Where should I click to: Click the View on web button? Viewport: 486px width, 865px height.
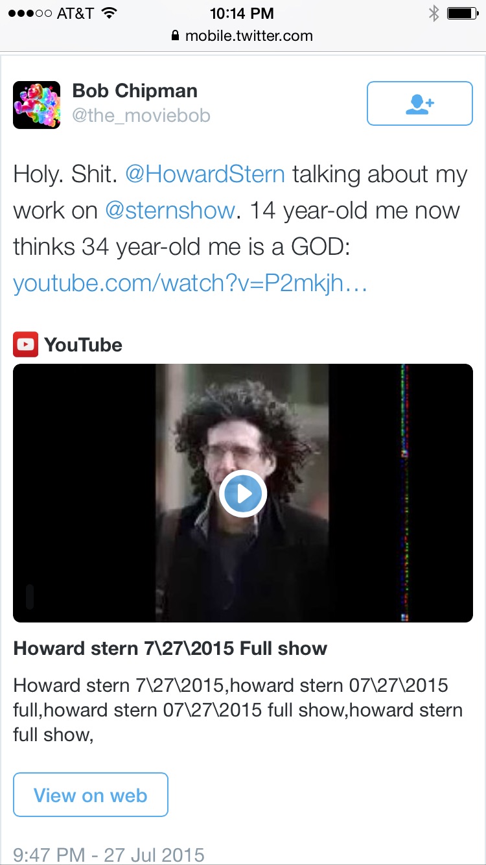[x=91, y=794]
